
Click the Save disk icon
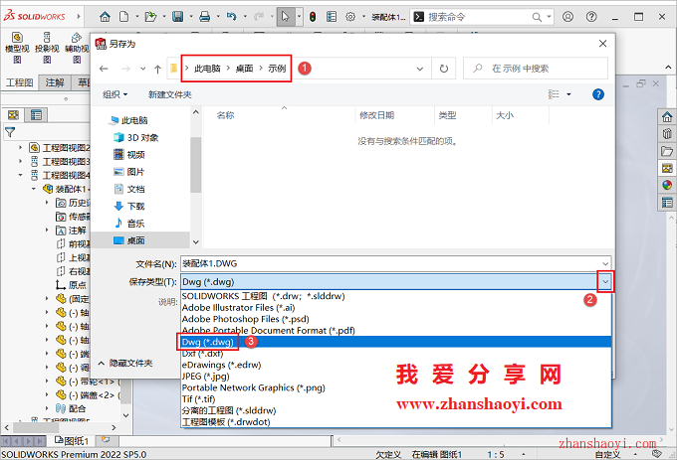(x=177, y=17)
